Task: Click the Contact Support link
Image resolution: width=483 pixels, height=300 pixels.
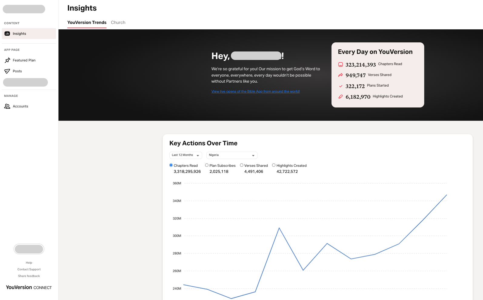Action: click(x=29, y=269)
